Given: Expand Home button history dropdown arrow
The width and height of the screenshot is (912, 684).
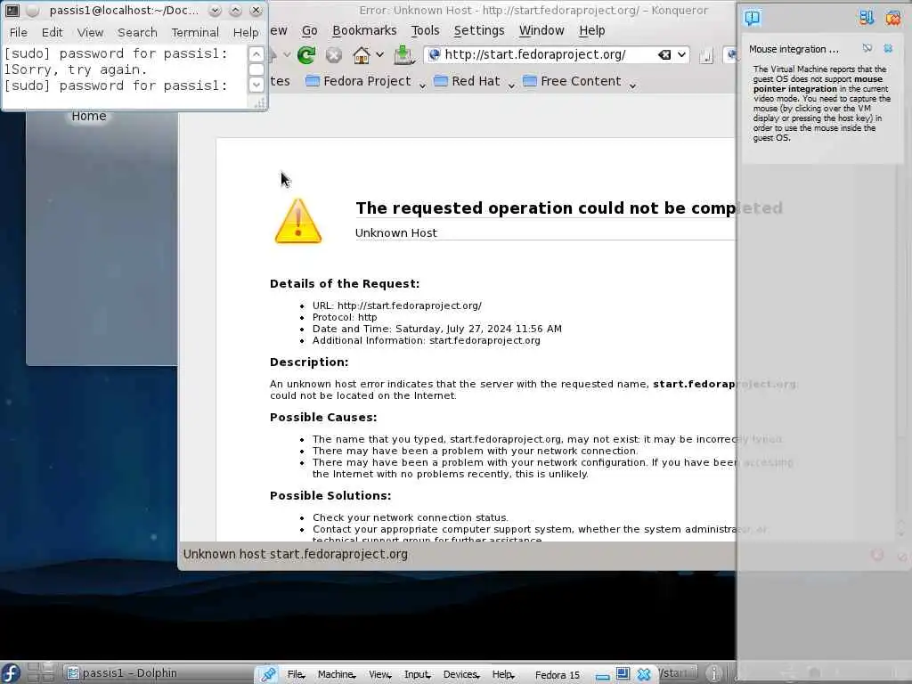Looking at the screenshot, I should [x=379, y=54].
